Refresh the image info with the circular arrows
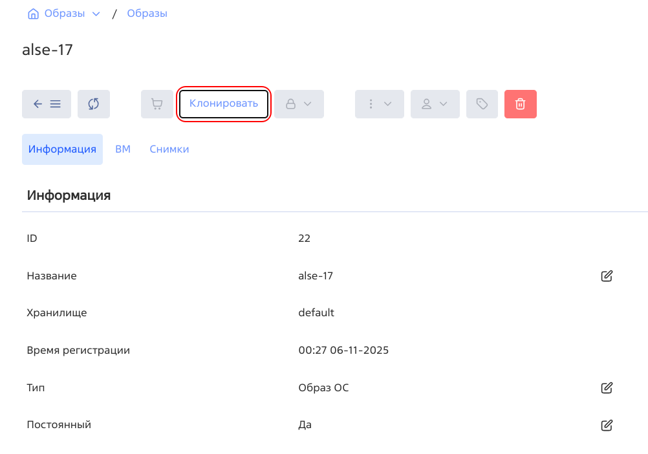648x454 pixels. coord(94,104)
